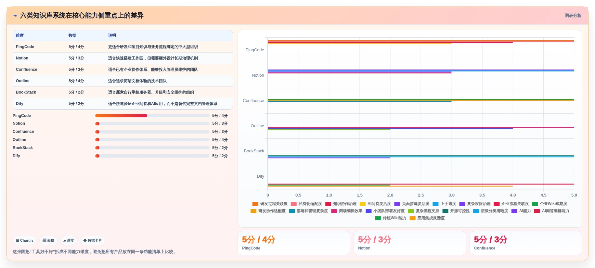Click the 复杂流程支持 legend swatch
Viewport: 595px width, 268px height.
pos(411,211)
